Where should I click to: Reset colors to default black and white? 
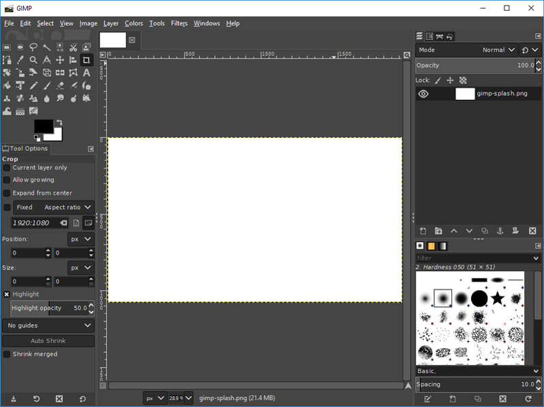(x=37, y=139)
